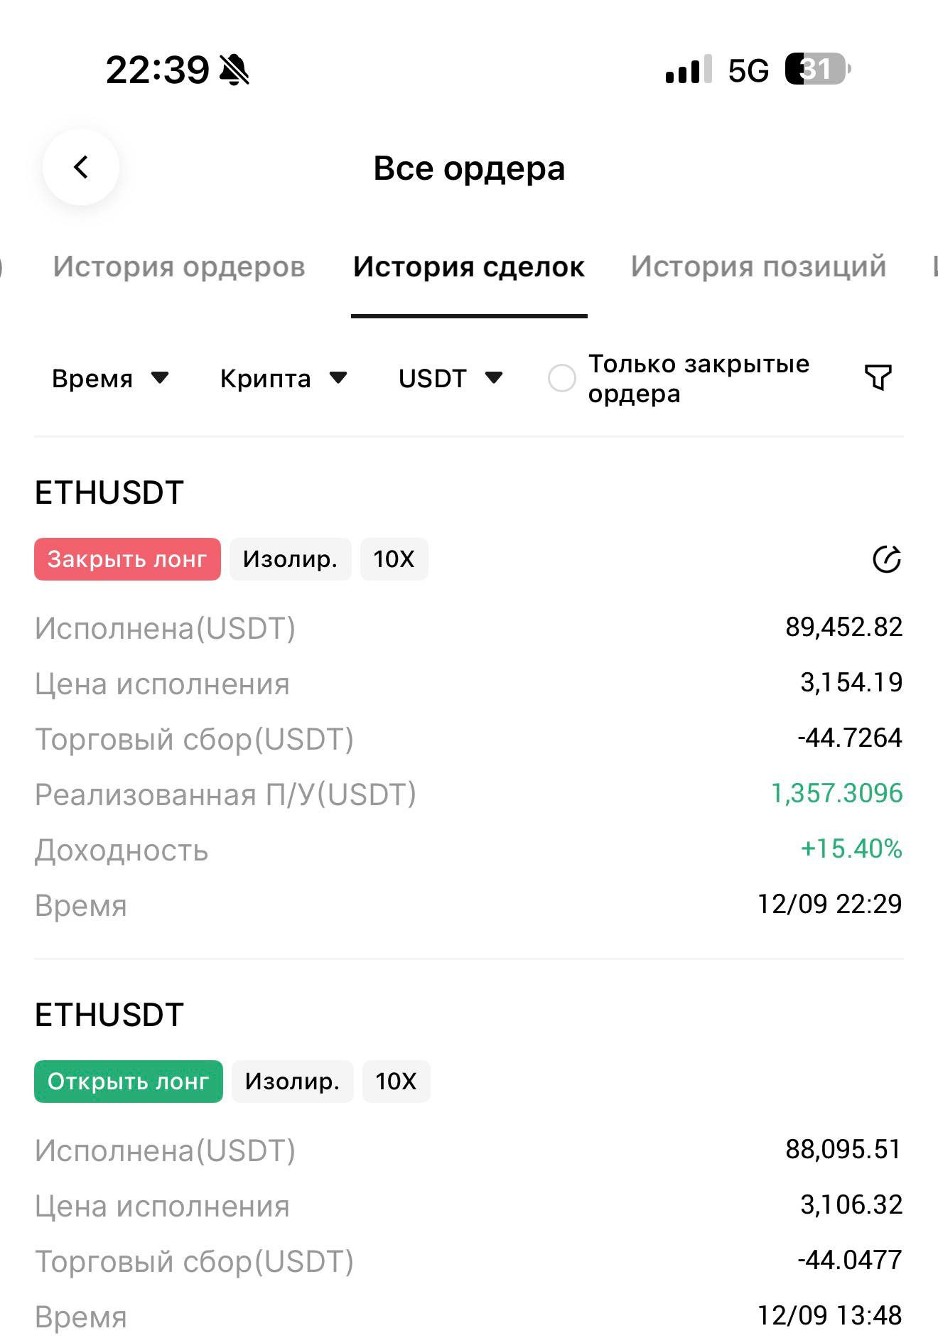This screenshot has width=938, height=1343.
Task: Tap the realized P/L value 1,357.3096
Action: coord(836,793)
